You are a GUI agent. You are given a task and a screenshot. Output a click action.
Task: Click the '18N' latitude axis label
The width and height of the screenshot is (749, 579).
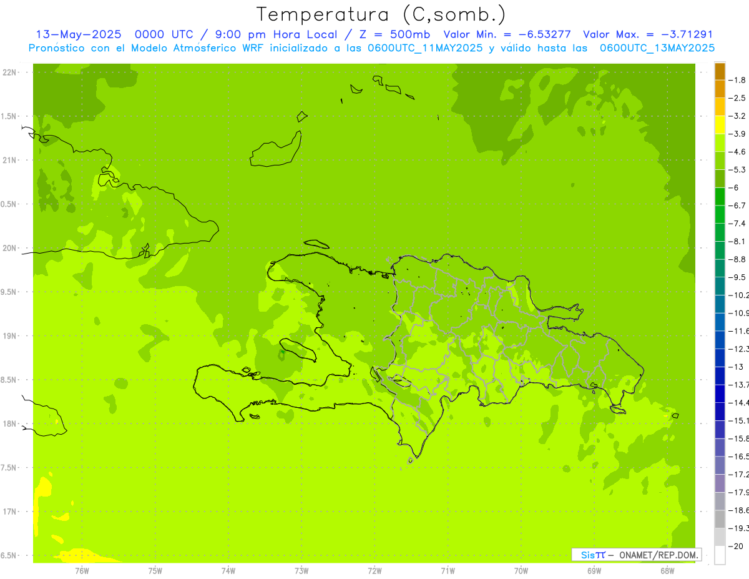[x=9, y=423]
